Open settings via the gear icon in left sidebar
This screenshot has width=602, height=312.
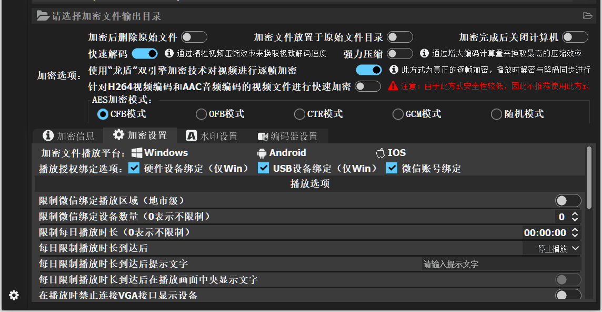(14, 295)
